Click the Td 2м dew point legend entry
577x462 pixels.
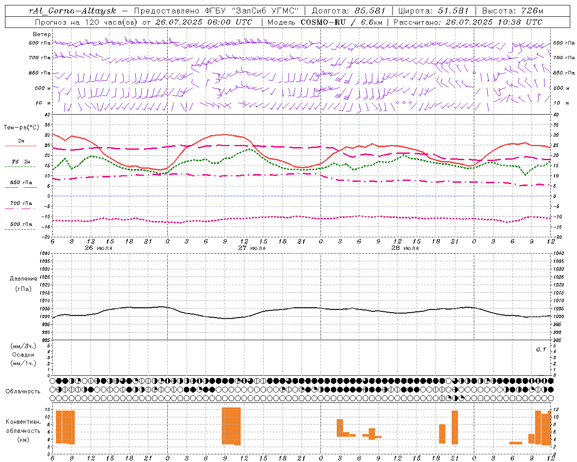tap(21, 162)
